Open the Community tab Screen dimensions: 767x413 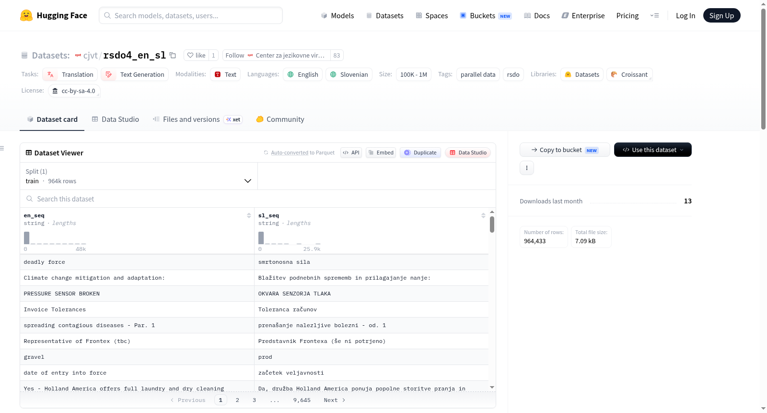pos(280,119)
